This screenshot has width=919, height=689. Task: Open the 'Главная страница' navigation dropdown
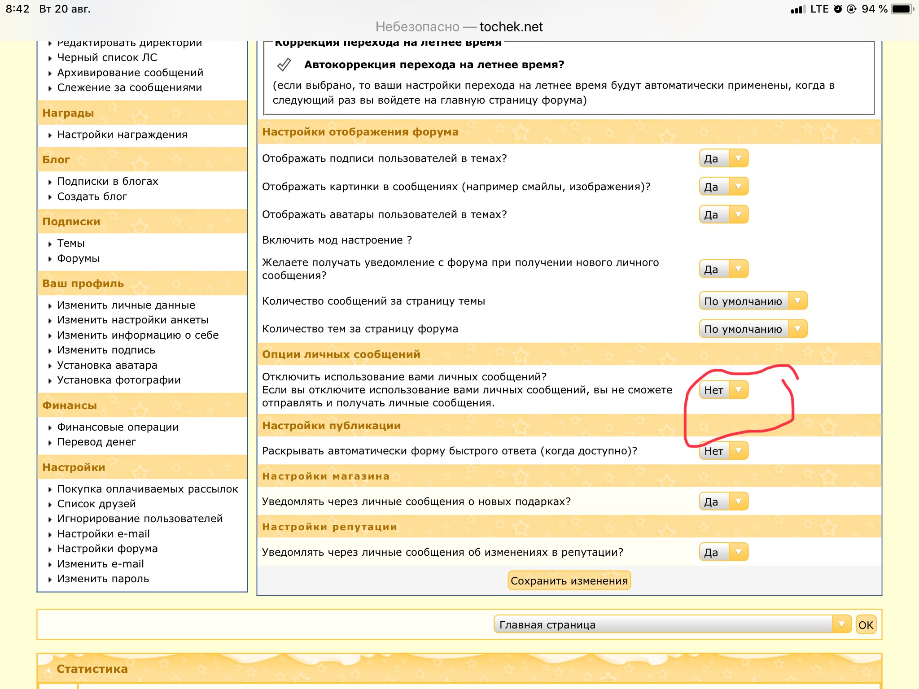click(672, 624)
